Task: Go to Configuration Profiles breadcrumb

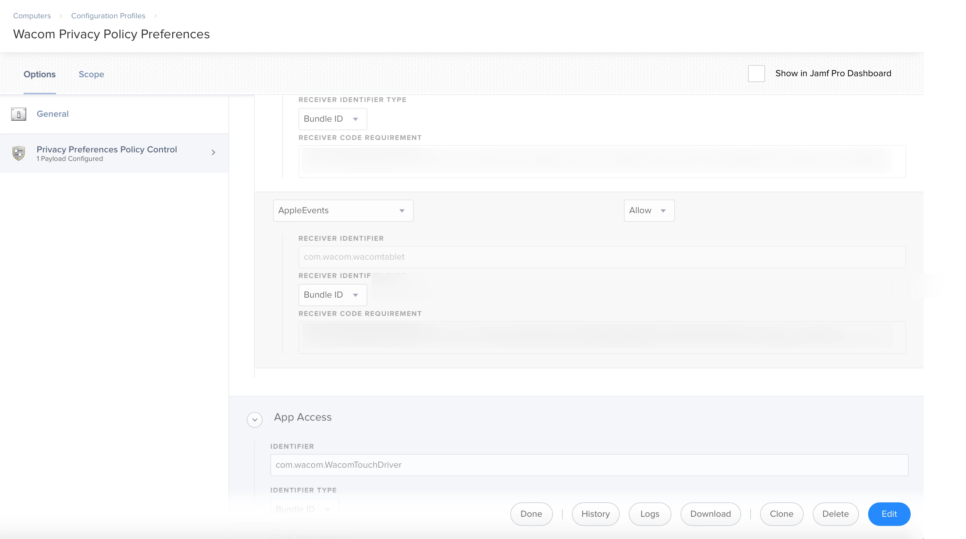Action: point(108,16)
